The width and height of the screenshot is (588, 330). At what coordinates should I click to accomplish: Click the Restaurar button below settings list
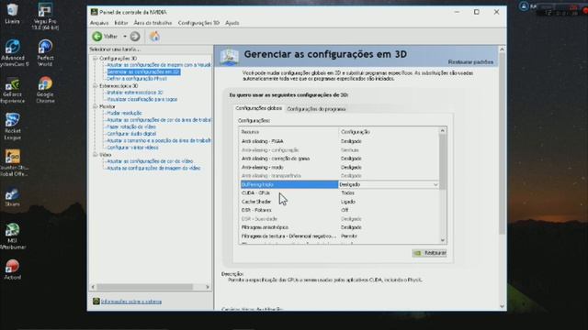(429, 253)
